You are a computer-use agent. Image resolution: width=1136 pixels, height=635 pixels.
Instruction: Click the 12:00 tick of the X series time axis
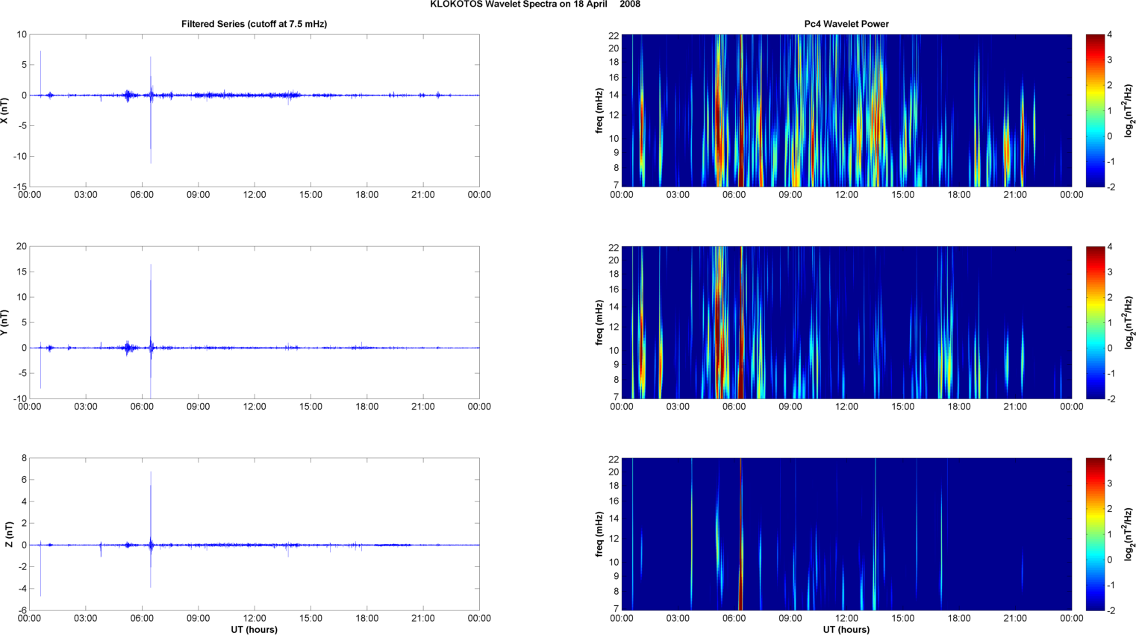255,195
